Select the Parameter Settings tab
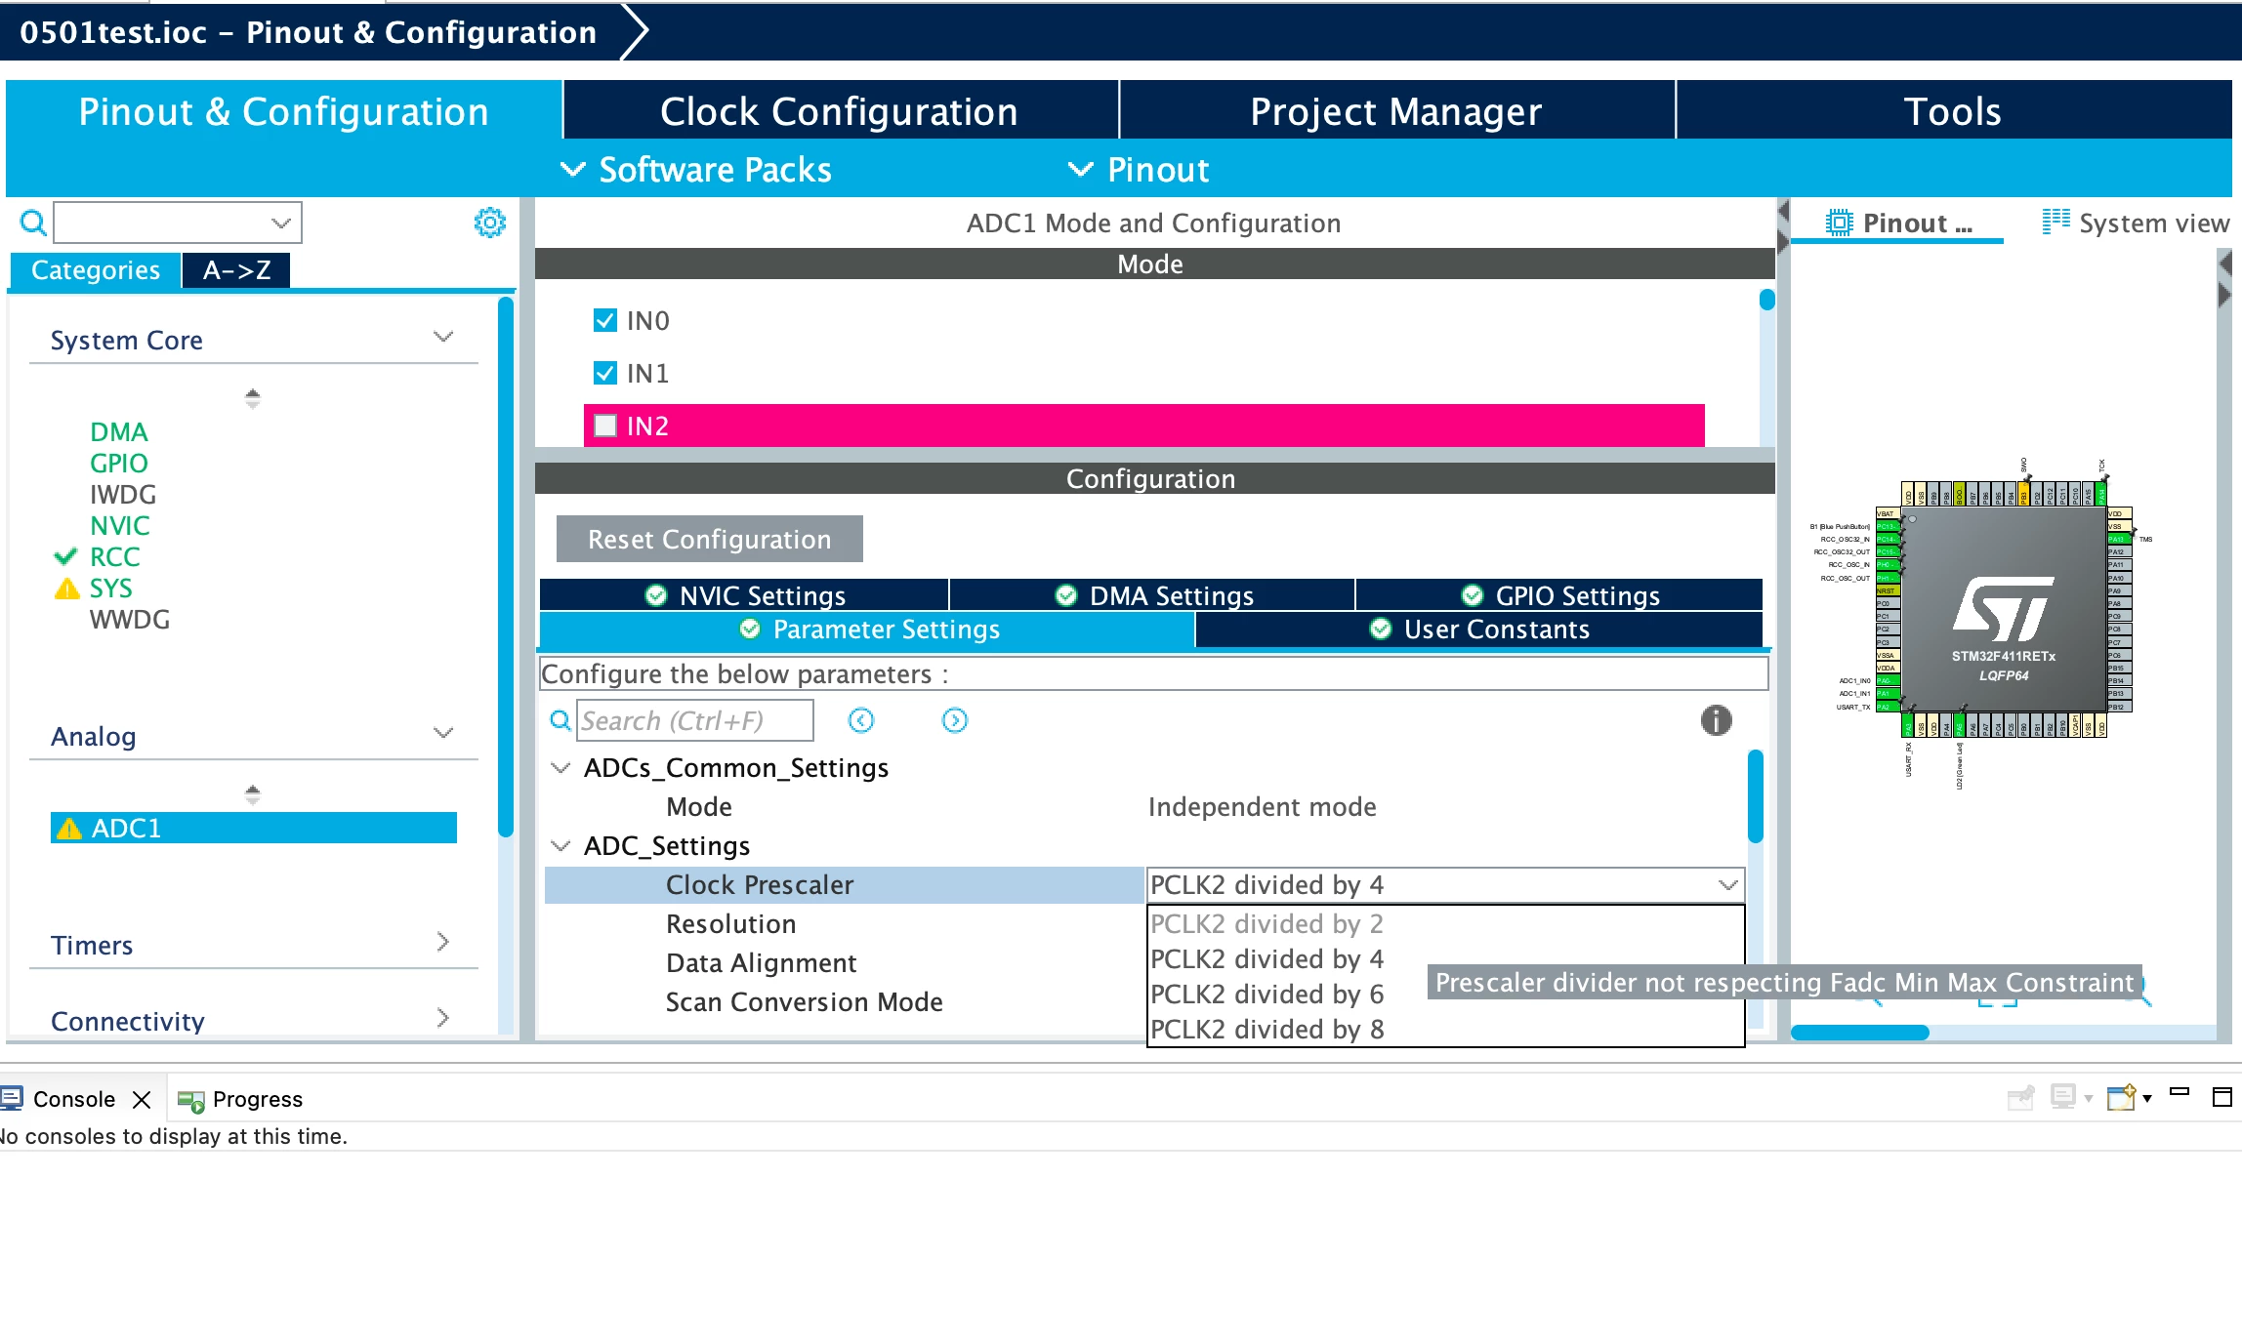The image size is (2242, 1341). [x=867, y=630]
